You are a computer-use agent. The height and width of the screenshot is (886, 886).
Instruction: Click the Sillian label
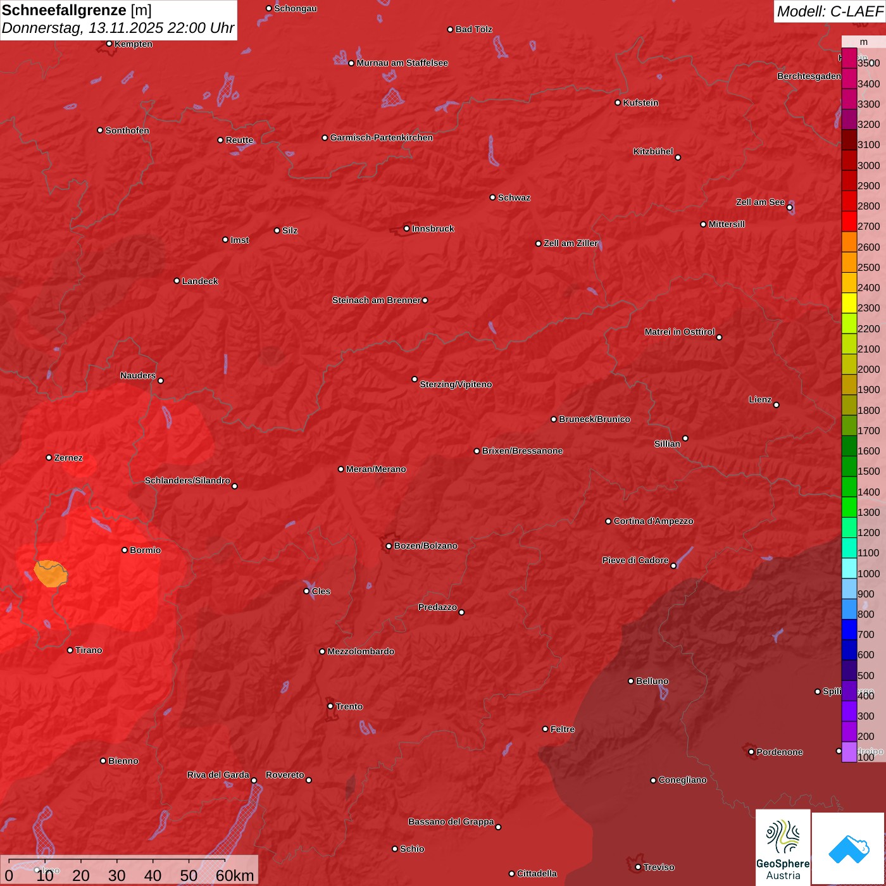coord(667,444)
